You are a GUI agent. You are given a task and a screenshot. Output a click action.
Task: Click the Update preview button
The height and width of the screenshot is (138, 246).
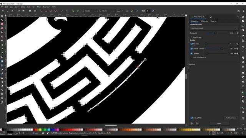pos(231,118)
